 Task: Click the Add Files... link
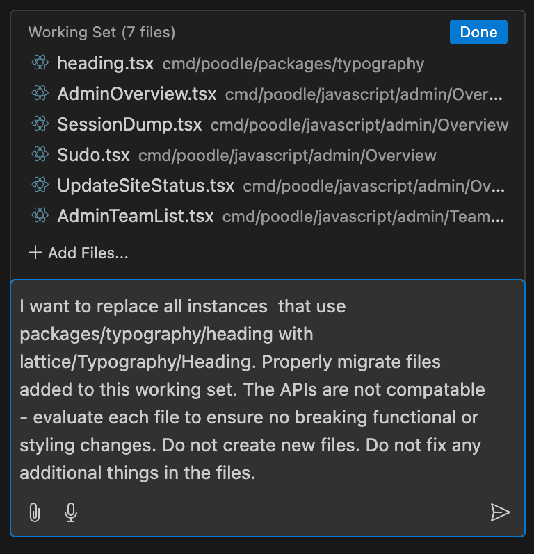[88, 253]
